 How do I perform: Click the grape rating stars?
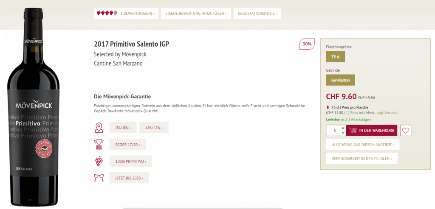107,13
